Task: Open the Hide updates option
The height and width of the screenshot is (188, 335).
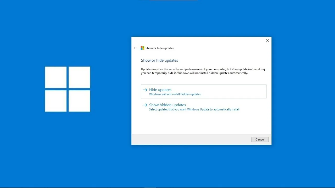Action: click(160, 90)
